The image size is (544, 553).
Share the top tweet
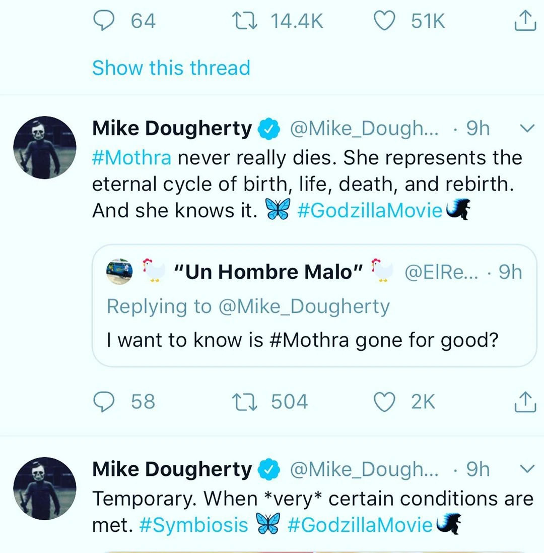525,20
